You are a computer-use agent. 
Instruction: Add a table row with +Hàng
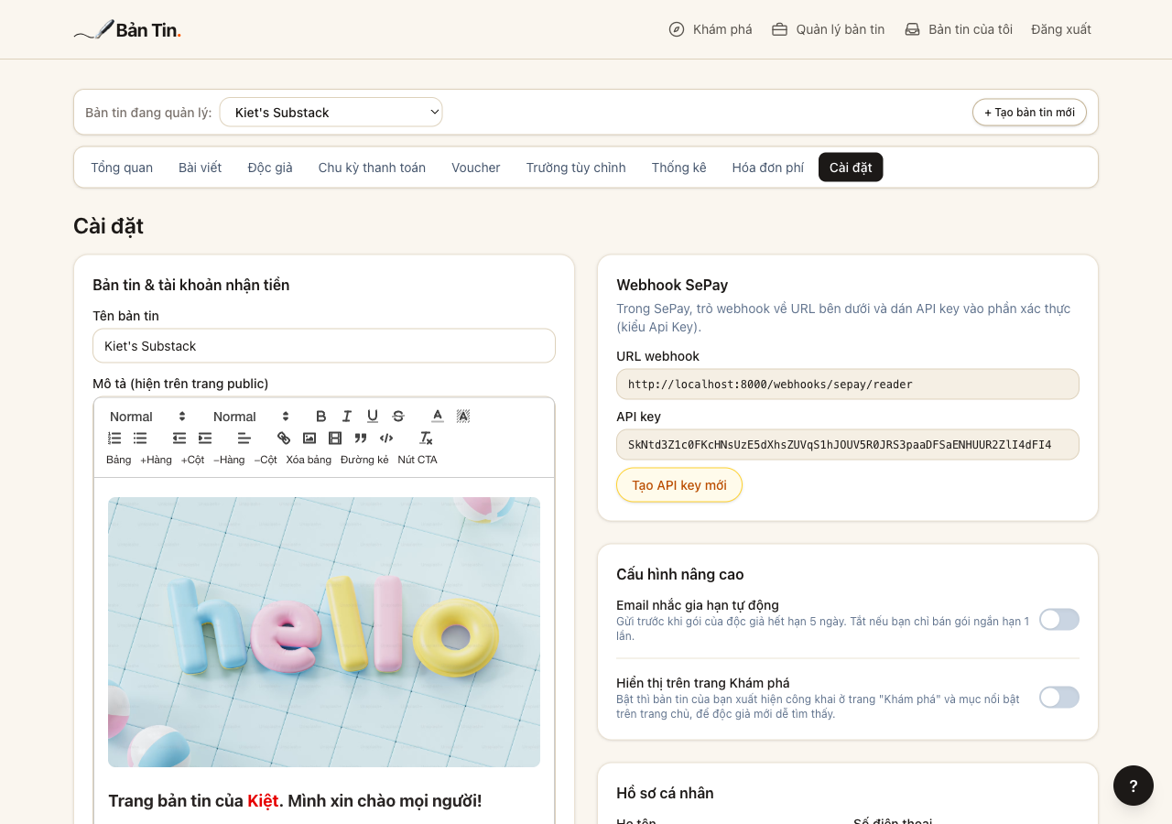pos(156,460)
